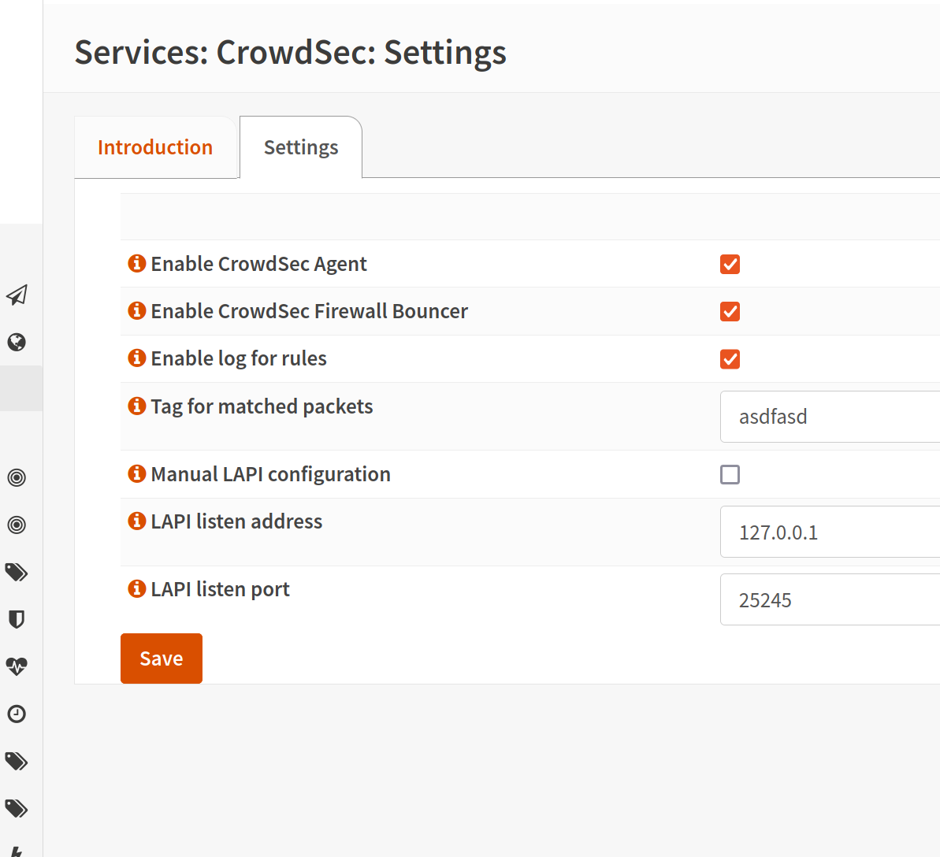Click the Enable CrowdSec Agent label

[258, 265]
